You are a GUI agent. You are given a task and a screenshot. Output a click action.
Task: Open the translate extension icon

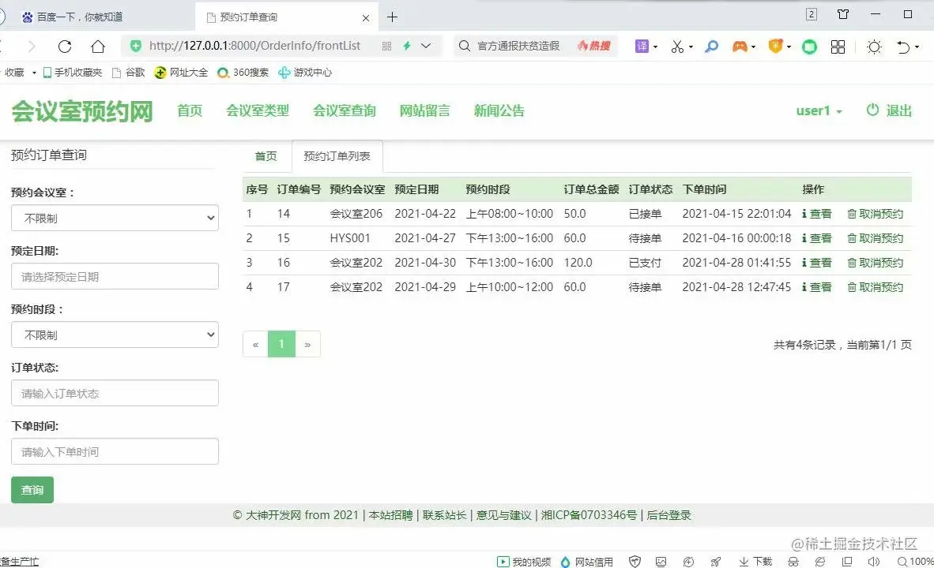click(642, 47)
